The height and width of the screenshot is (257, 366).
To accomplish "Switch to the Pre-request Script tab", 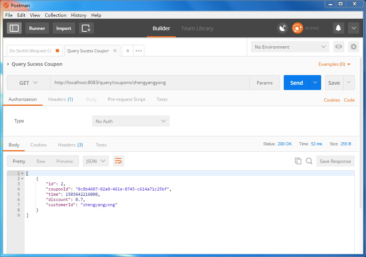I will point(126,99).
